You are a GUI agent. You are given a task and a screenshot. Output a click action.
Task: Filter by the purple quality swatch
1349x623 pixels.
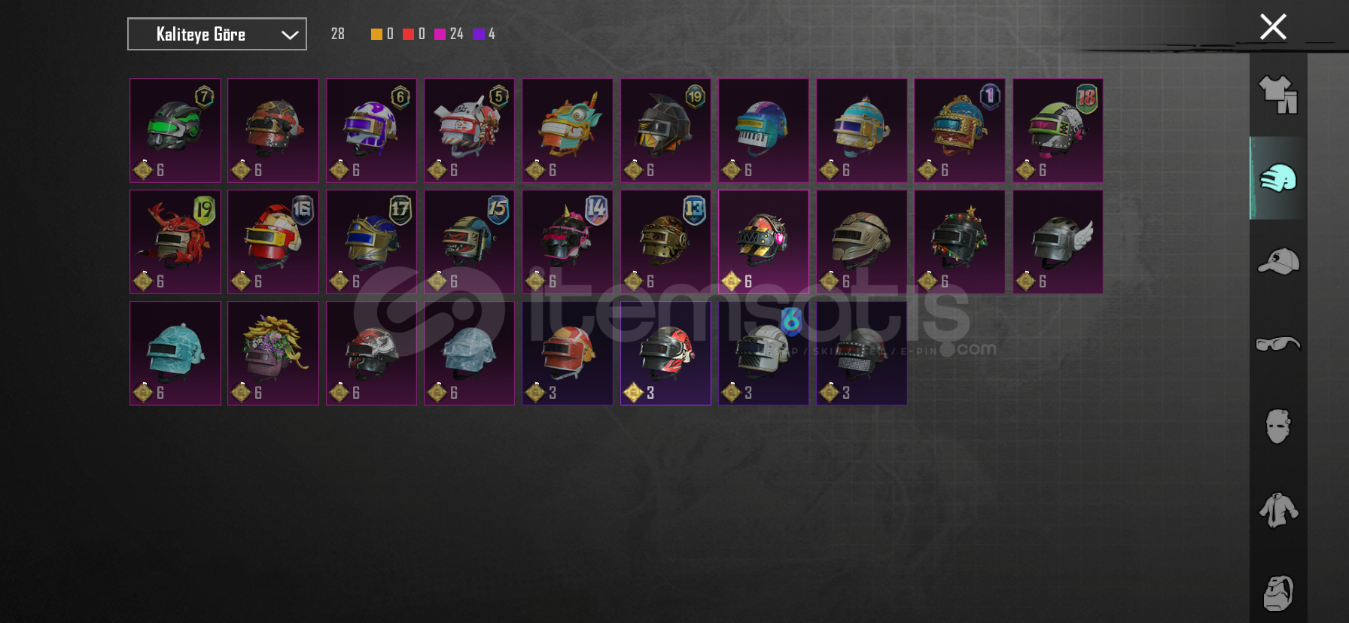(478, 34)
